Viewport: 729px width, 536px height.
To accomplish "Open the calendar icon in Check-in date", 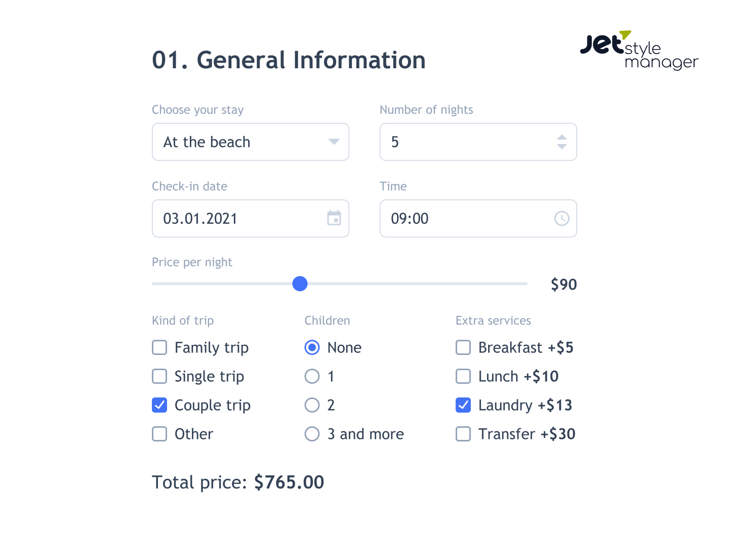I will 334,218.
